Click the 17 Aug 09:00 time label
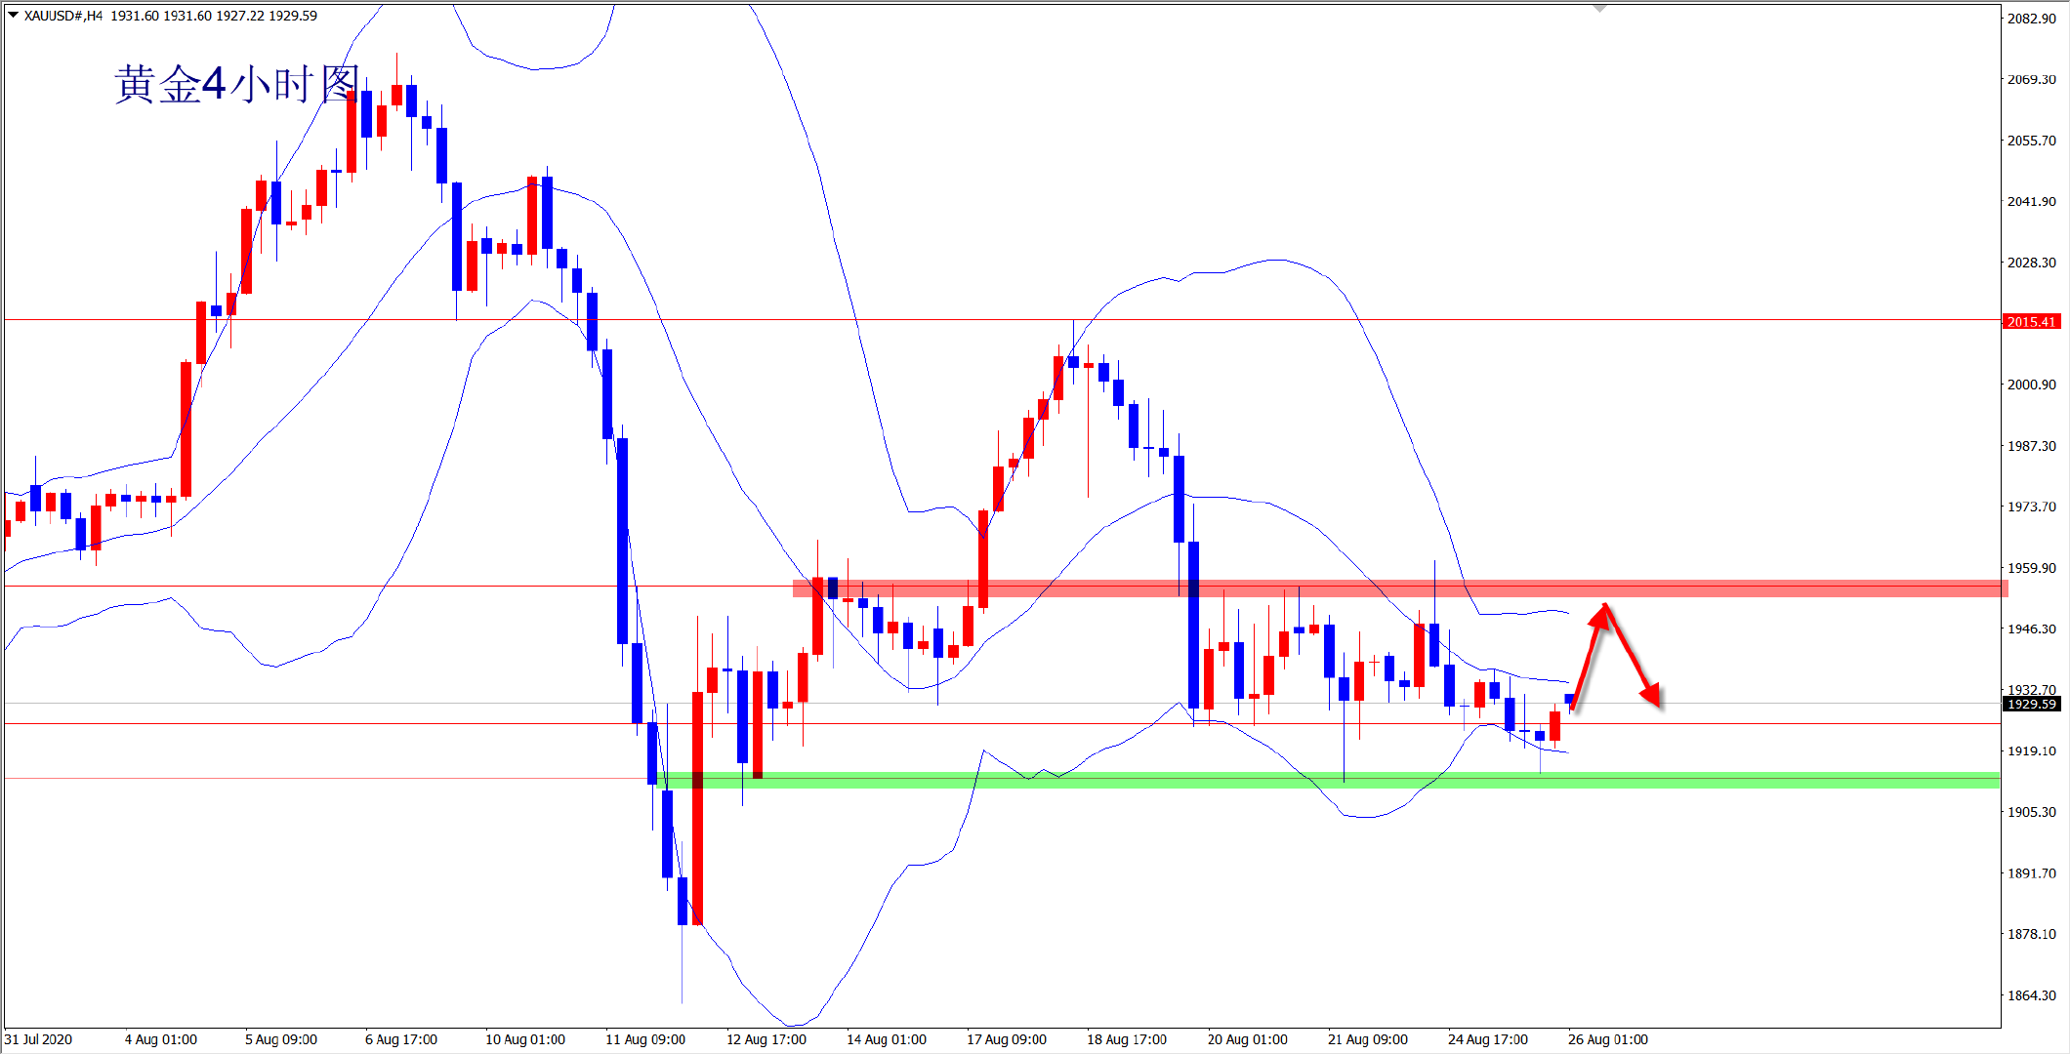Image resolution: width=2070 pixels, height=1054 pixels. (1007, 1039)
